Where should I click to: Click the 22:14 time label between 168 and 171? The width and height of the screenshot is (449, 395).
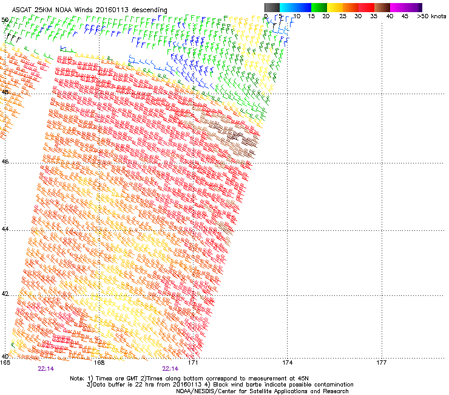click(170, 369)
